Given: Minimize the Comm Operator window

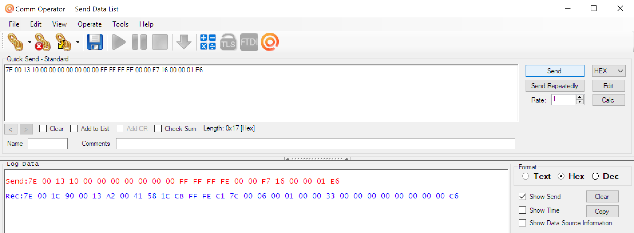Looking at the screenshot, I should 568,9.
